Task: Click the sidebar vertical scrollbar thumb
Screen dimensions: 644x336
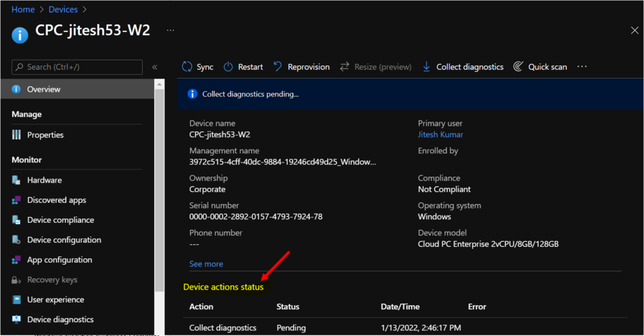Action: [159, 190]
